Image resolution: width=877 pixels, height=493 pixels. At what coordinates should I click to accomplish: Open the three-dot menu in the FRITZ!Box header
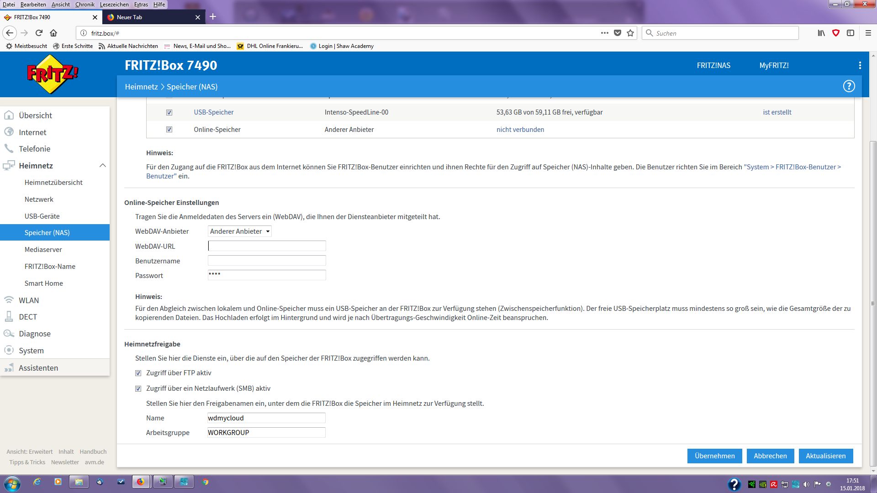[x=860, y=65]
